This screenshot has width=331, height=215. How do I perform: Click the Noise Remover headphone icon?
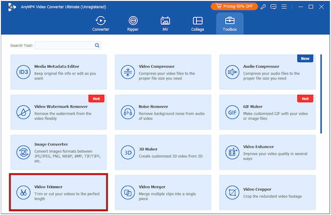point(128,112)
